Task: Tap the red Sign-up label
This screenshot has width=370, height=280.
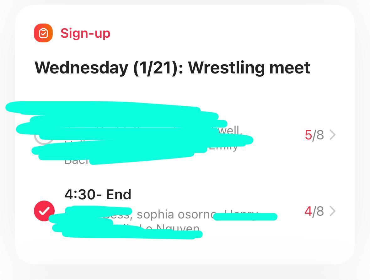Action: click(85, 33)
